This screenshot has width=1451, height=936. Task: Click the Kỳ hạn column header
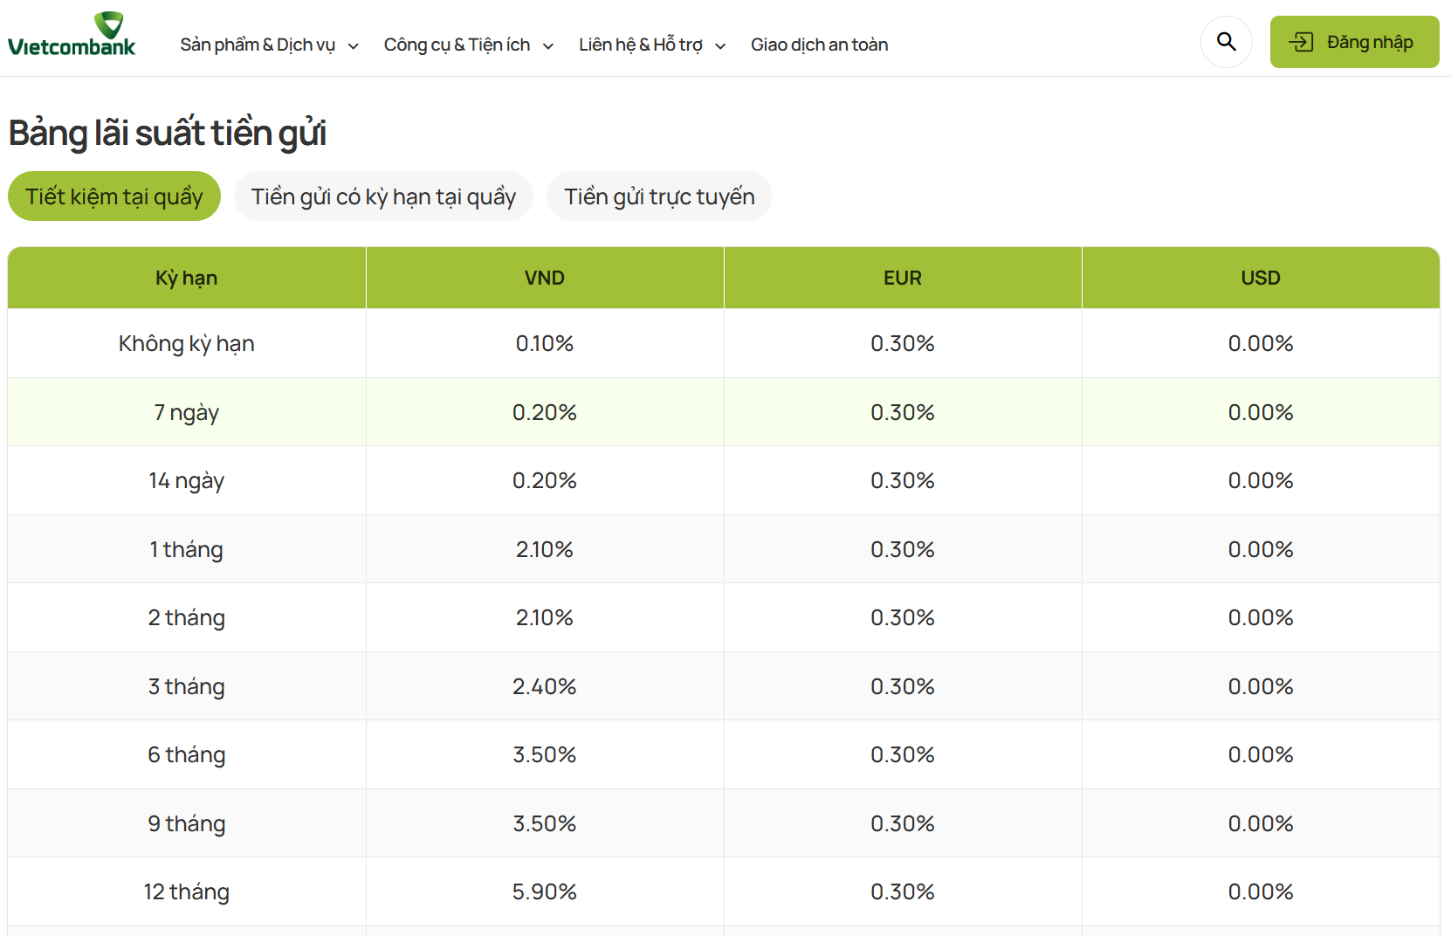point(187,278)
